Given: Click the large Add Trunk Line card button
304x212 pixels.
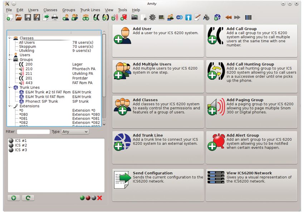Looking at the screenshot, I should 158,148.
